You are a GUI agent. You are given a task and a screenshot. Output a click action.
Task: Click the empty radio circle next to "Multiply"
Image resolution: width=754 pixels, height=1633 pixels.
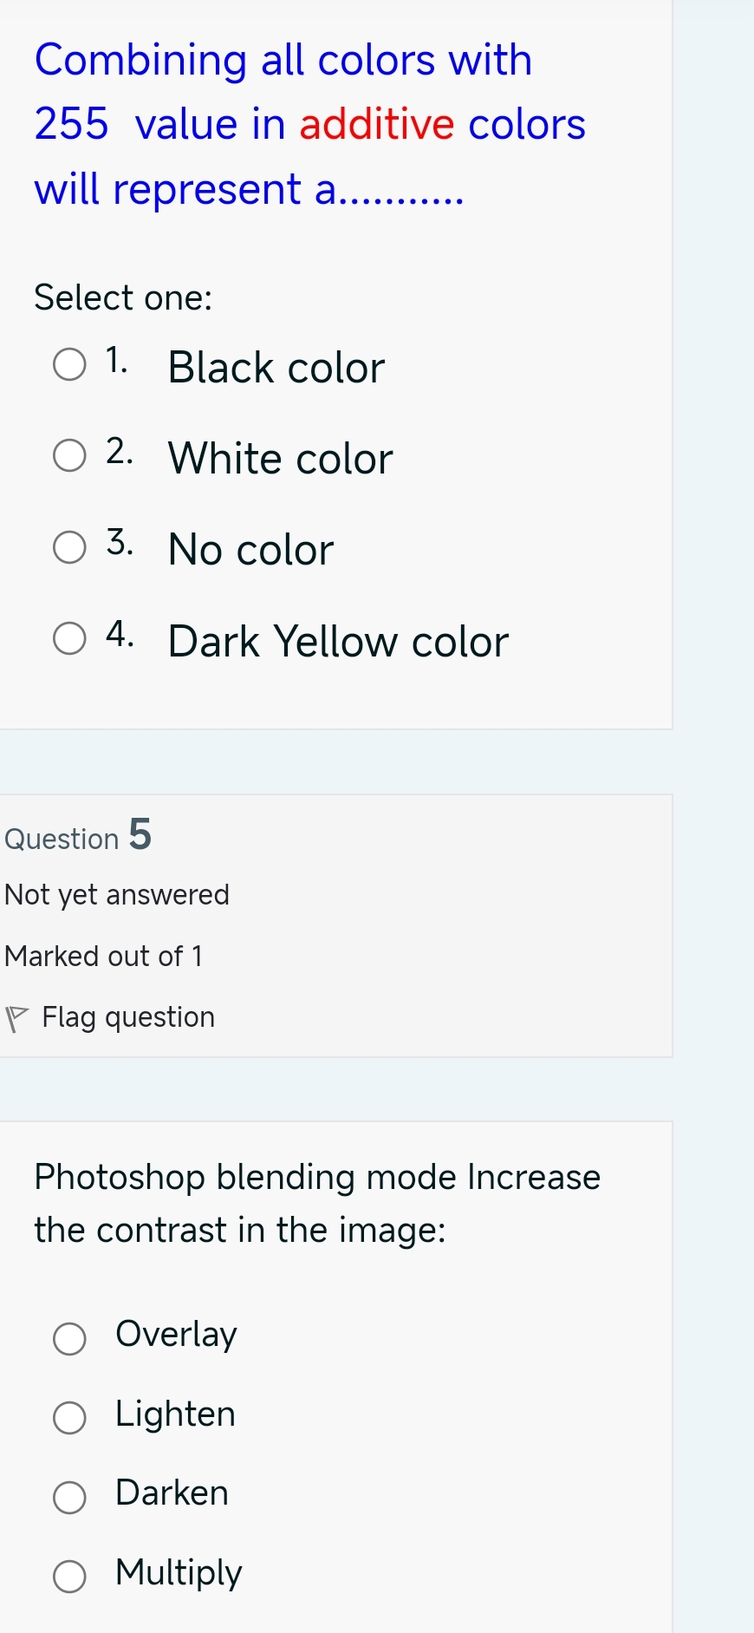[69, 1577]
